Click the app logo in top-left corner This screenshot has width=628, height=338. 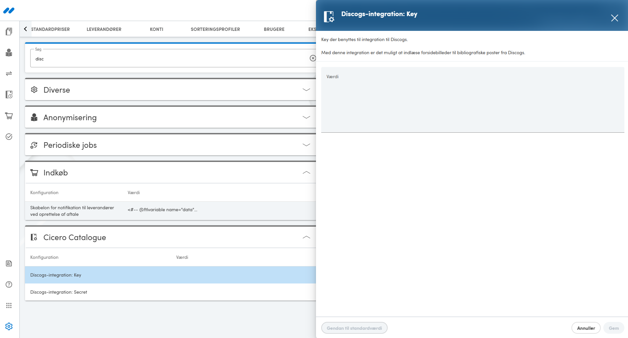[x=9, y=11]
